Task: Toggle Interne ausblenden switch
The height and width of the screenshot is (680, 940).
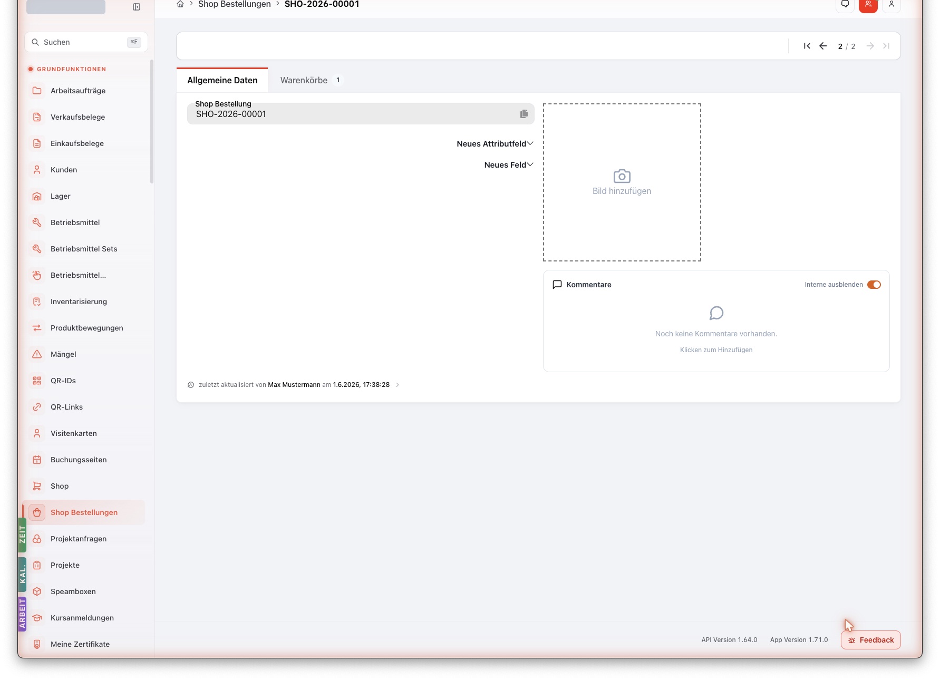Action: [x=874, y=285]
